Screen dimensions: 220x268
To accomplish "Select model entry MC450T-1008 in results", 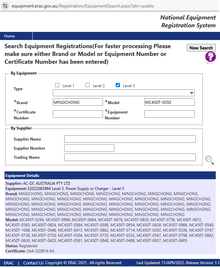I will (18, 230).
